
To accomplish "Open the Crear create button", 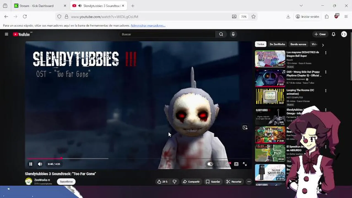I will click(x=320, y=34).
